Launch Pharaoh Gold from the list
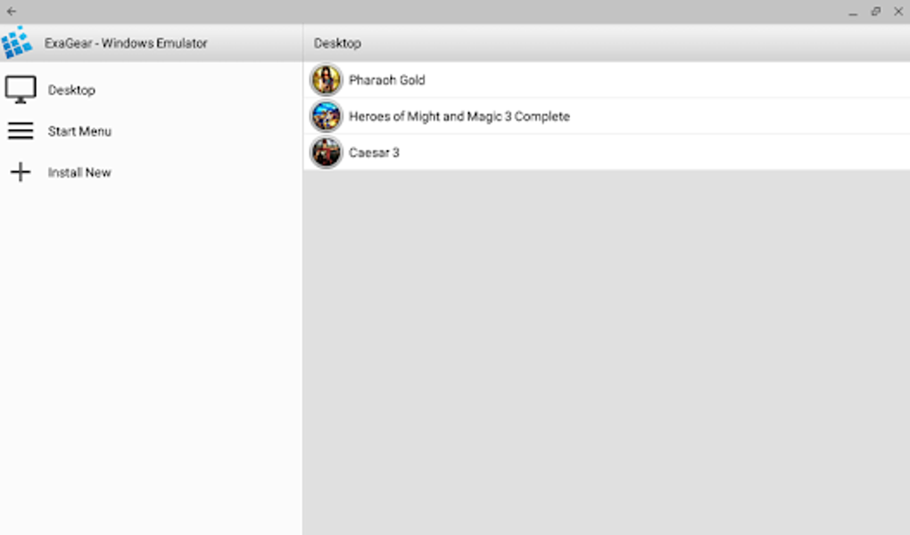This screenshot has height=535, width=910. [x=607, y=79]
